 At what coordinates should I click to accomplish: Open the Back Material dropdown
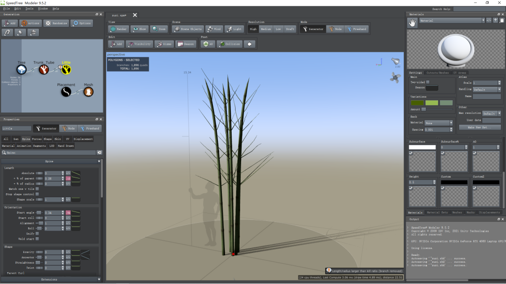pos(439,123)
